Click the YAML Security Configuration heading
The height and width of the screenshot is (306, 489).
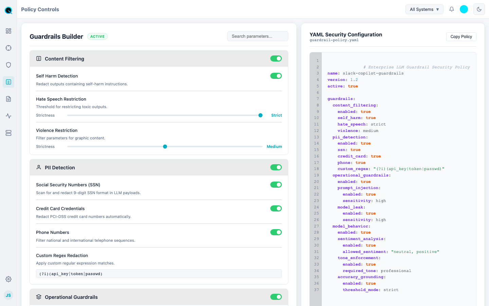346,34
